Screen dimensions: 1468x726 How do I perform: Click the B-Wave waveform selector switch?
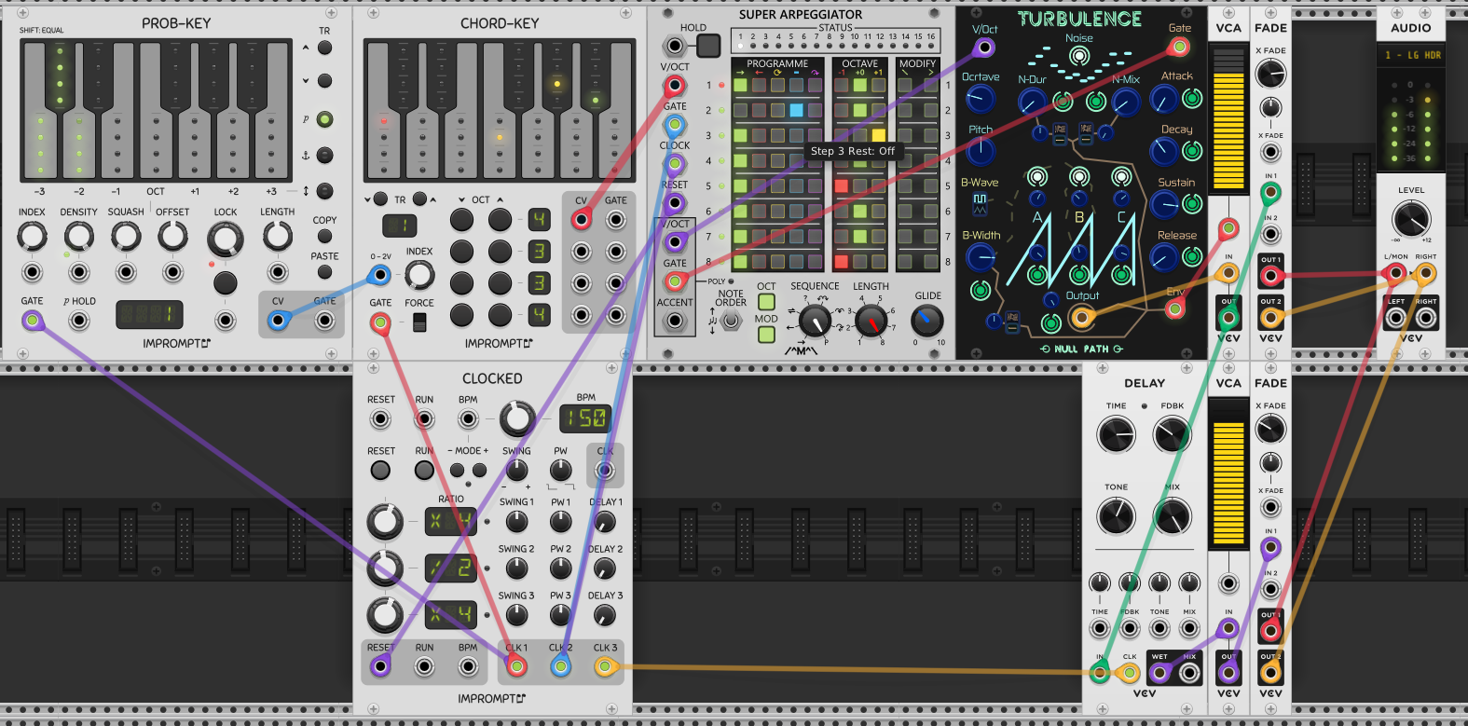[x=980, y=203]
